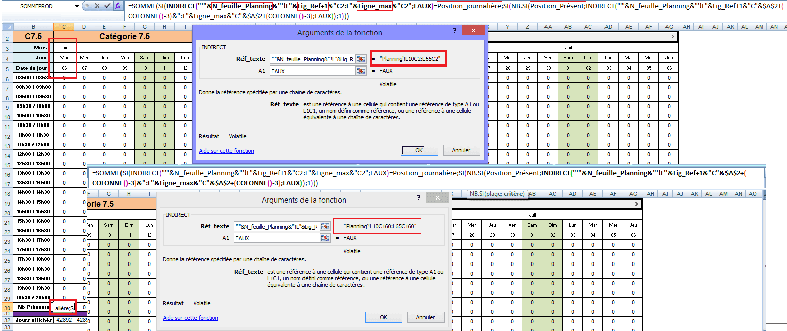Viewport: 787px width, 331px height.
Task: Click the Réf_texte input in lower dialog
Action: click(277, 226)
